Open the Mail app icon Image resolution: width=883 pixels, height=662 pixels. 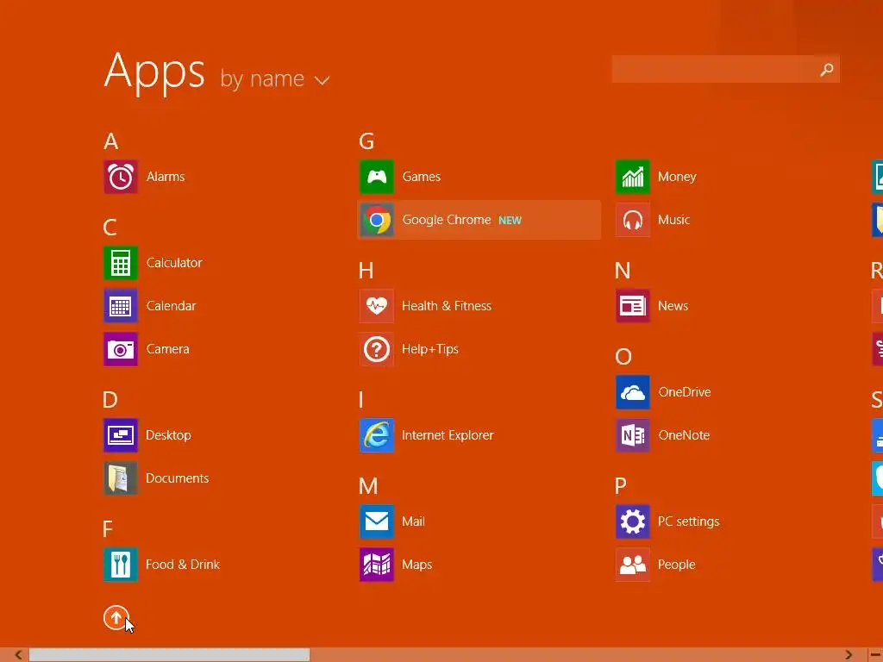(x=377, y=521)
